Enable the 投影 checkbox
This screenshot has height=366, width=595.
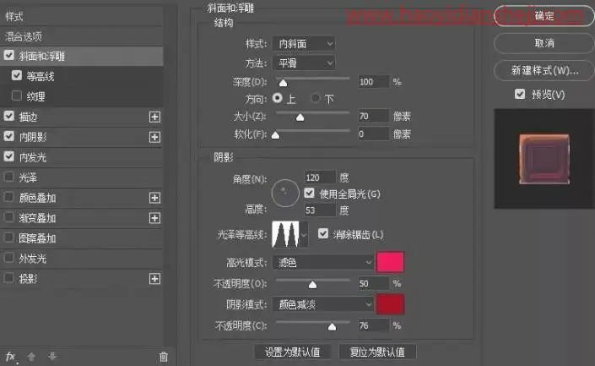click(x=9, y=278)
